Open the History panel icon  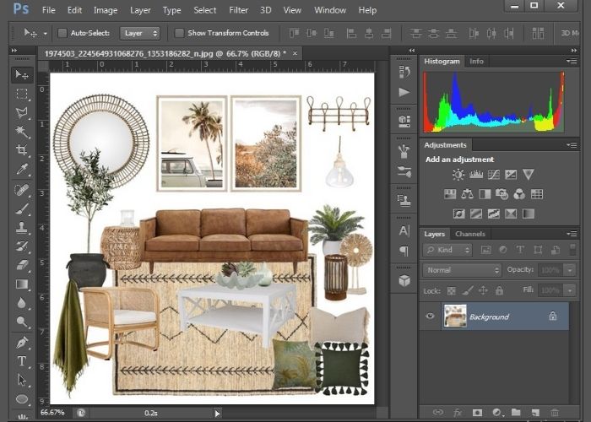click(x=404, y=72)
